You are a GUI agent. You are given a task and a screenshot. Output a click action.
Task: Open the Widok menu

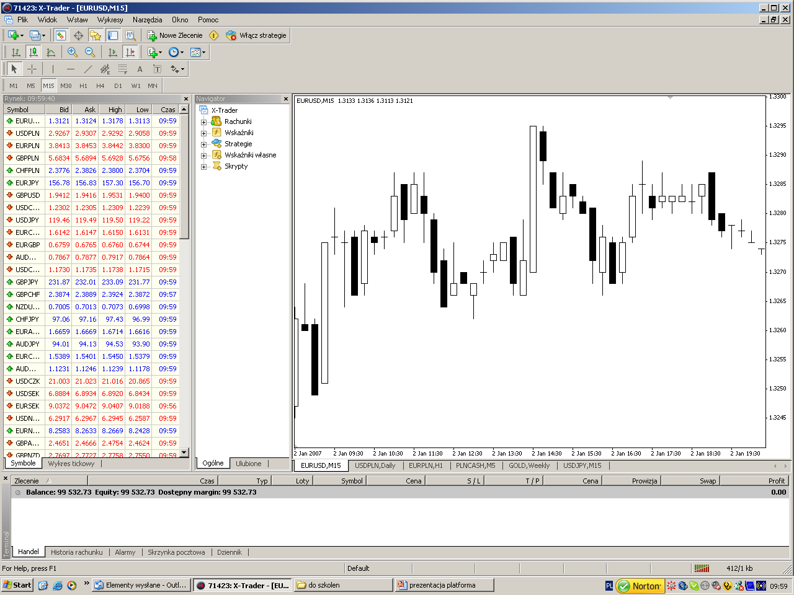point(48,20)
